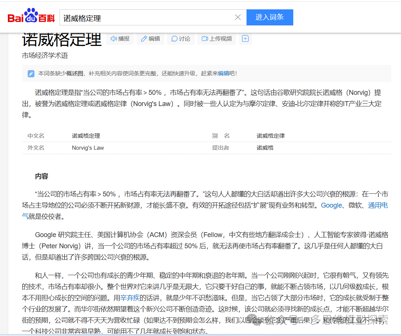
Task: Open the 编辑 pencil tool beside the title
Action: tap(150, 39)
